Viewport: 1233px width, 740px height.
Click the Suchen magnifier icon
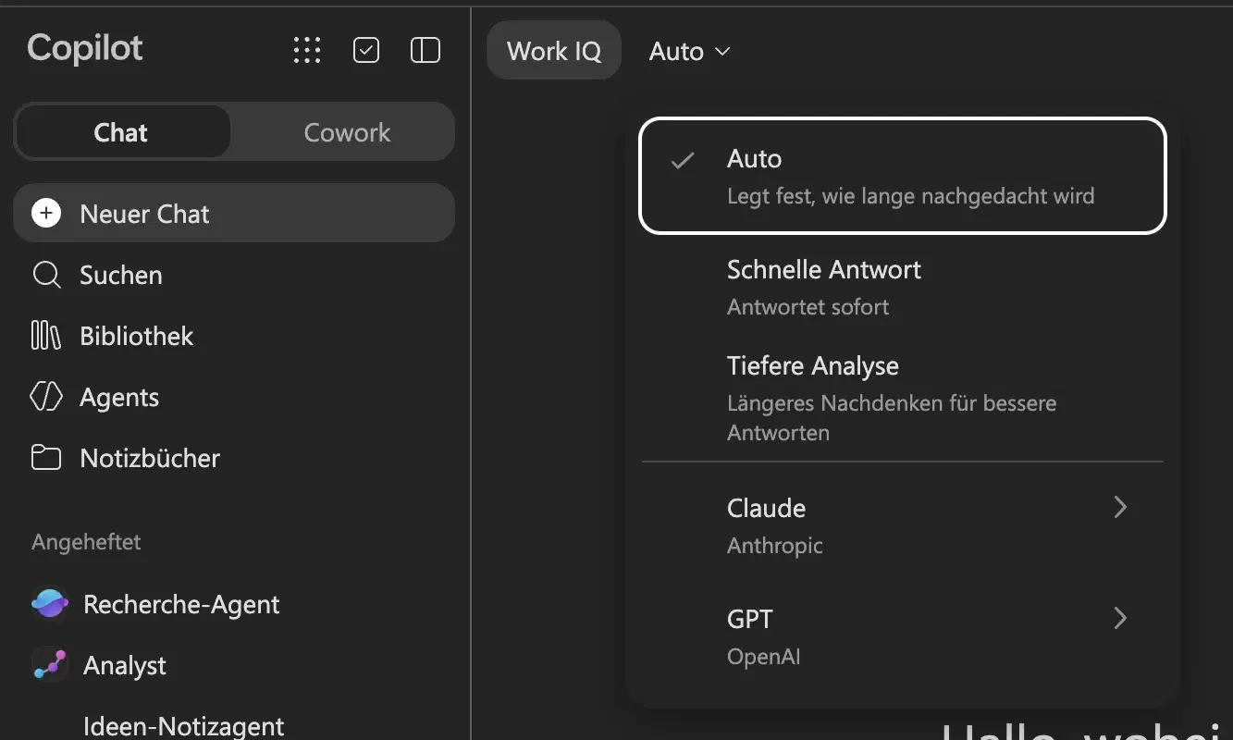[x=46, y=275]
